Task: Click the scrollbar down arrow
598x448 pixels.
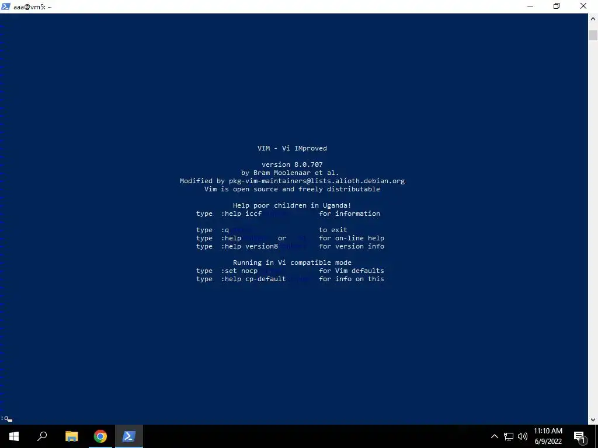Action: pyautogui.click(x=593, y=420)
